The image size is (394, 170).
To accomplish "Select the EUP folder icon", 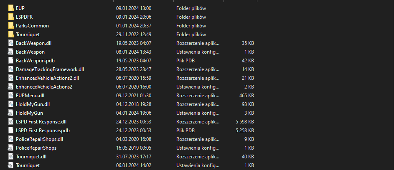I will click(x=11, y=8).
